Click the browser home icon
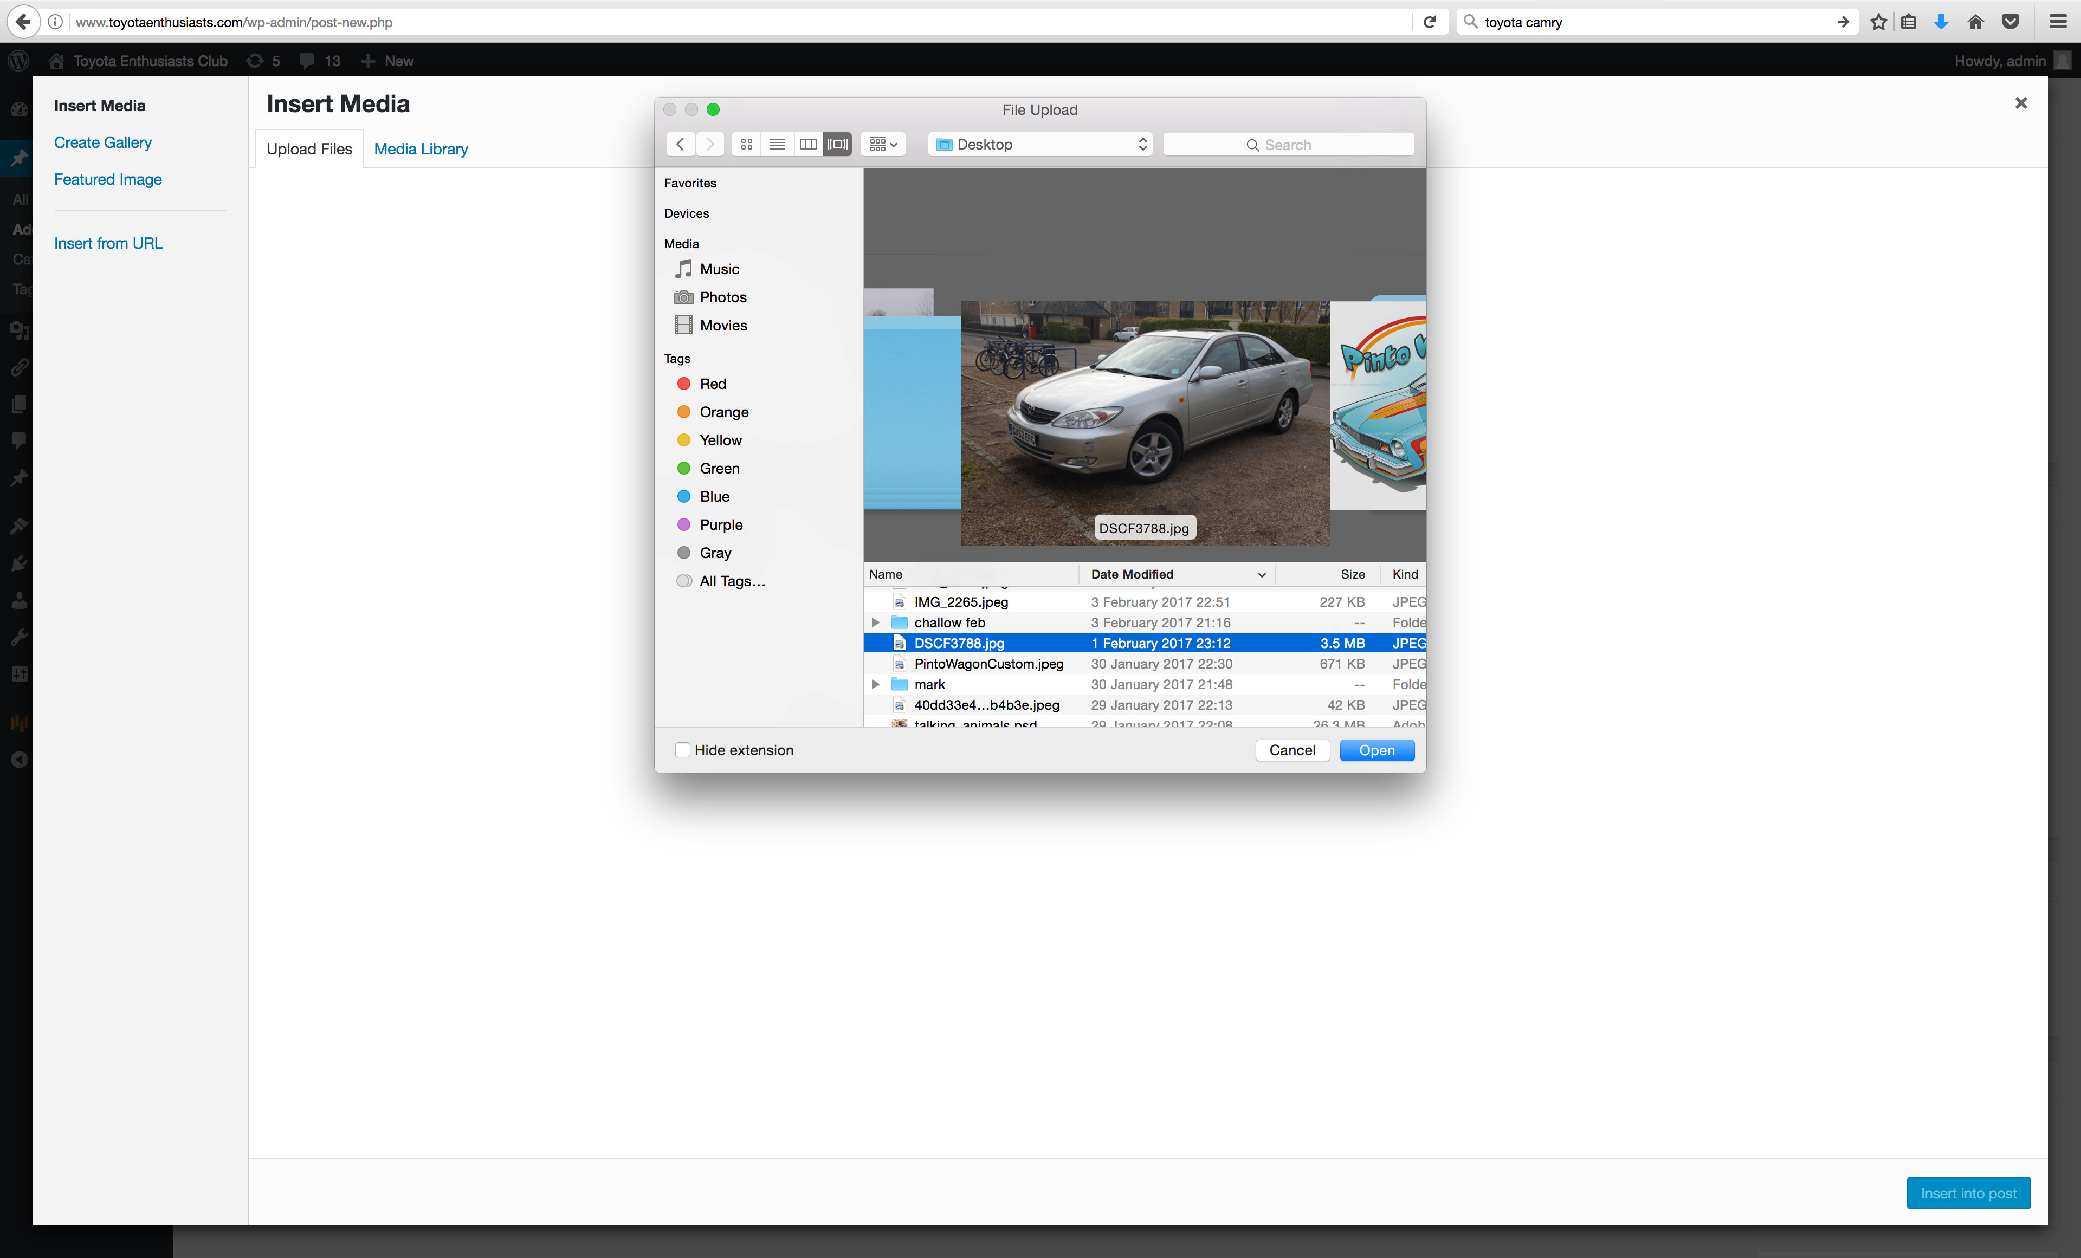The height and width of the screenshot is (1258, 2081). [x=1975, y=22]
